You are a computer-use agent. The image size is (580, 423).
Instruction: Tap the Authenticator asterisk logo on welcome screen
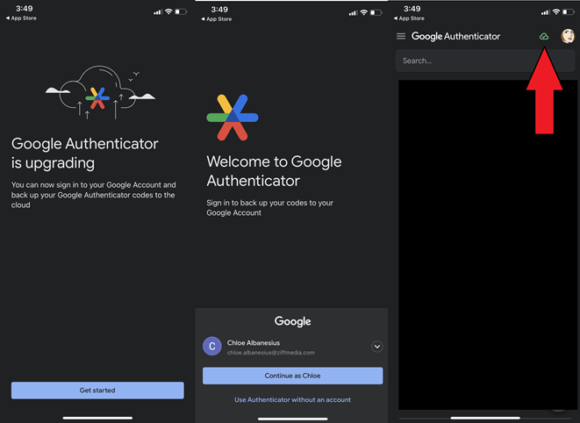pos(233,118)
